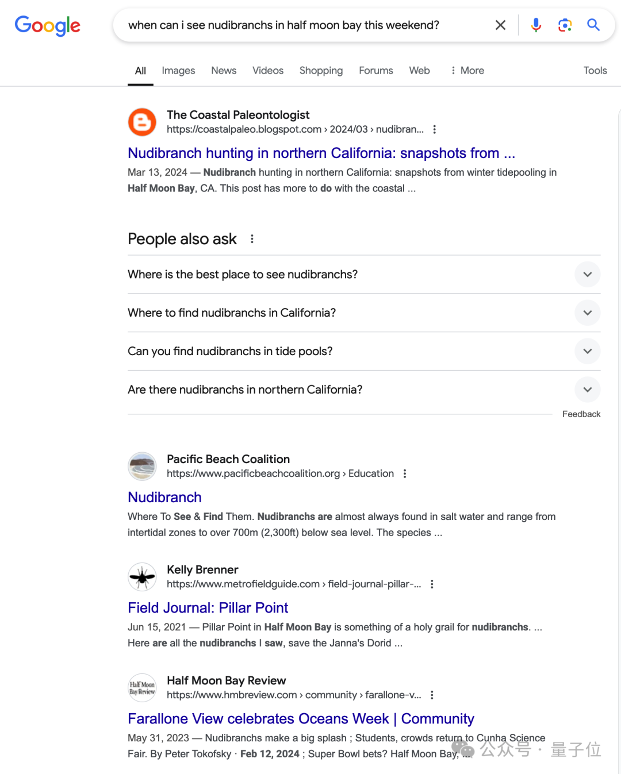Switch to the Images tab
The image size is (621, 774).
[x=178, y=71]
